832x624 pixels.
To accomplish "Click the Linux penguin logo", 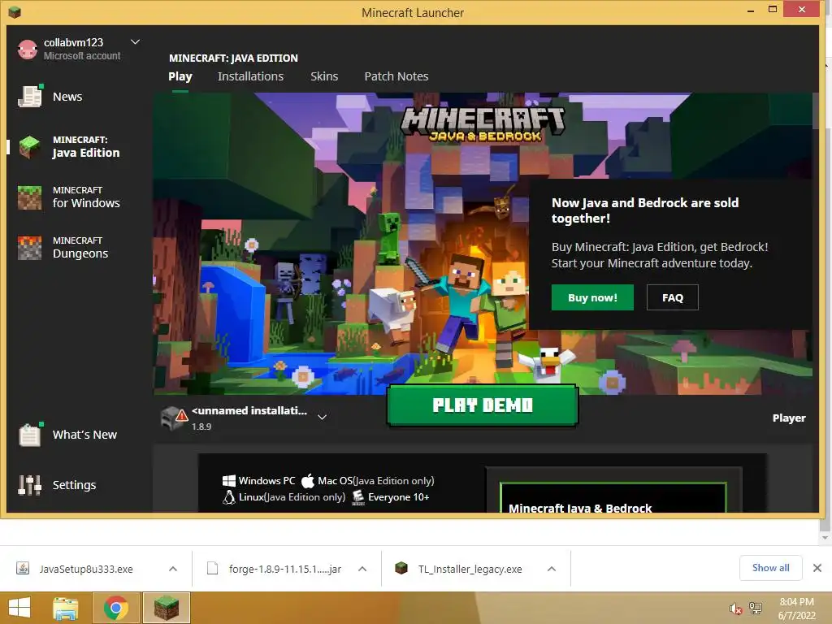I will (228, 497).
